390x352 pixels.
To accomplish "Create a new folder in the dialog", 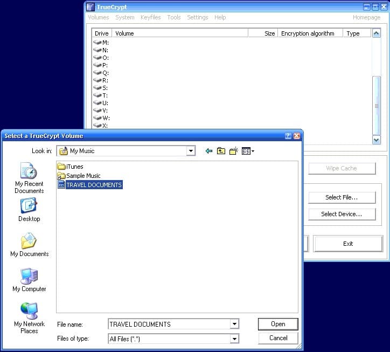I will click(234, 151).
